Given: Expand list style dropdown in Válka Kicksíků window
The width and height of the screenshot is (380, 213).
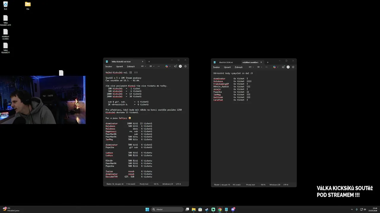Looking at the screenshot, I should coord(152,66).
